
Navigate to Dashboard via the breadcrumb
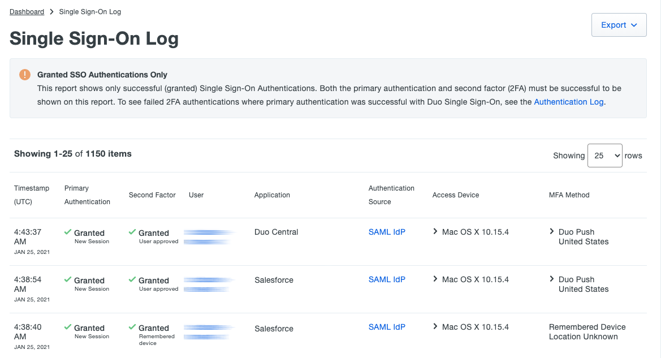27,11
